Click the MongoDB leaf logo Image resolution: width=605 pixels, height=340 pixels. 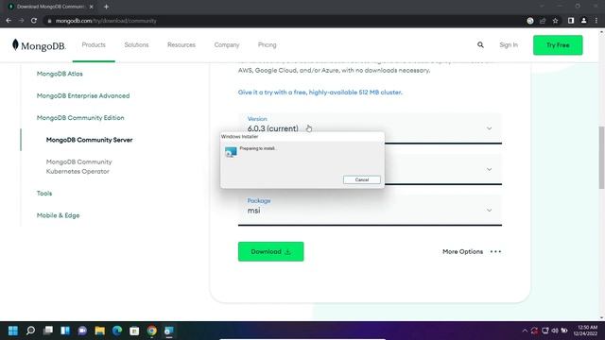(15, 45)
